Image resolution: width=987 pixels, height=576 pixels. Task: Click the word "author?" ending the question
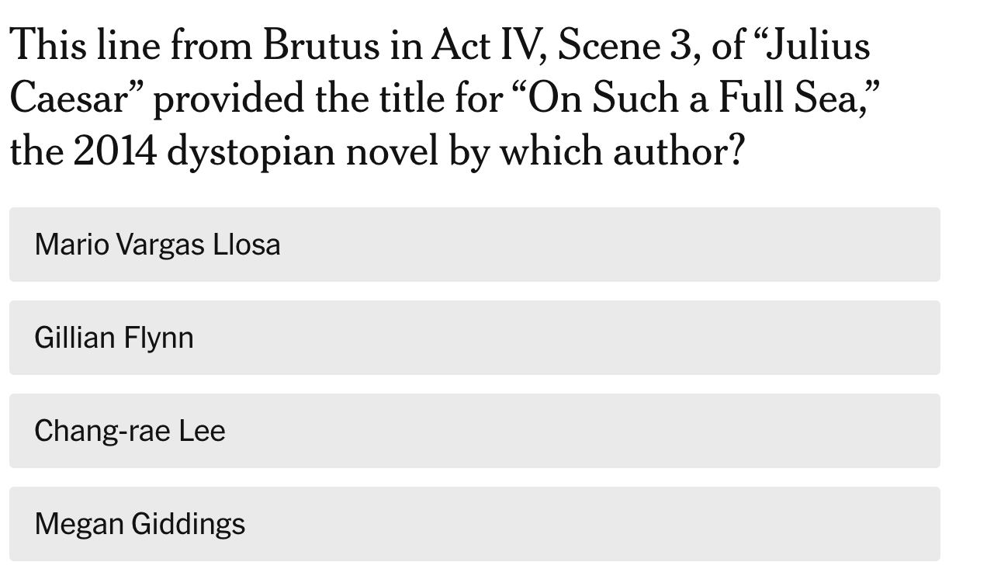pyautogui.click(x=677, y=151)
